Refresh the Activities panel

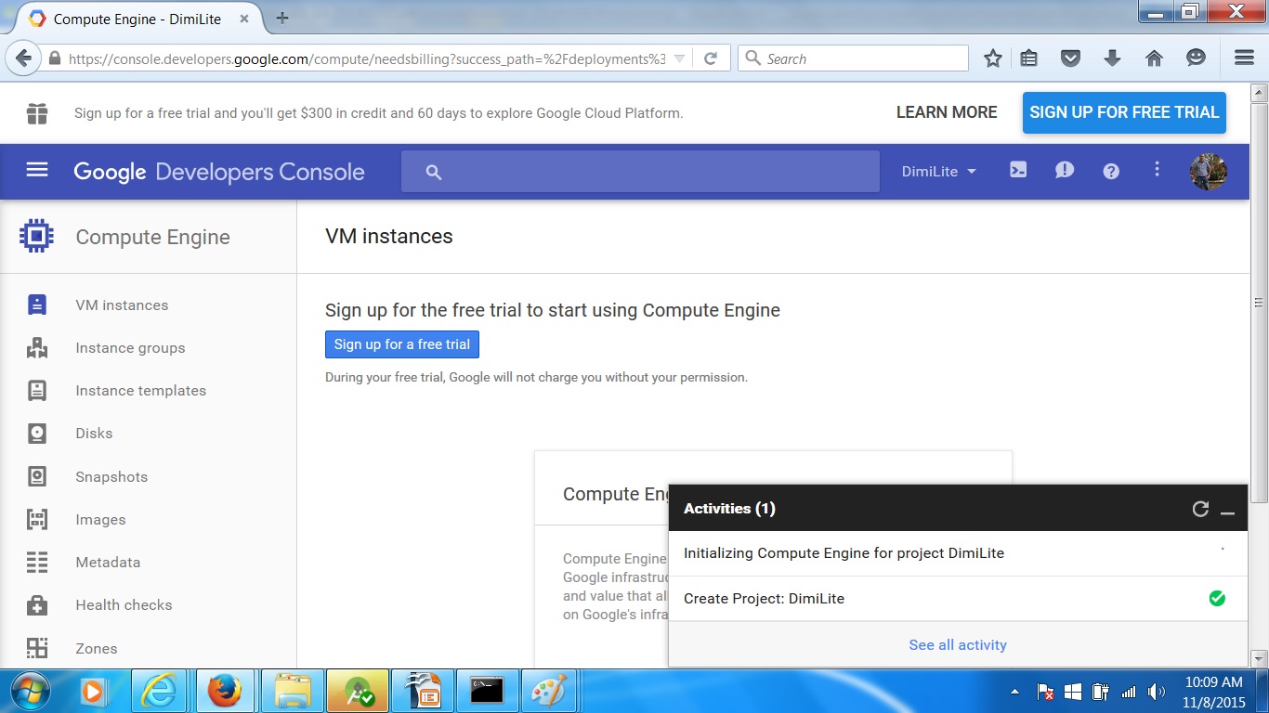pyautogui.click(x=1200, y=509)
